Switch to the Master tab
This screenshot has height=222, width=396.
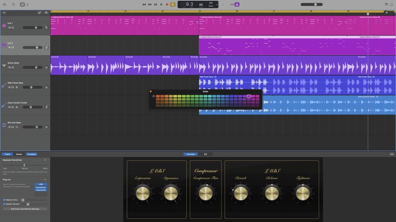[x=19, y=154]
